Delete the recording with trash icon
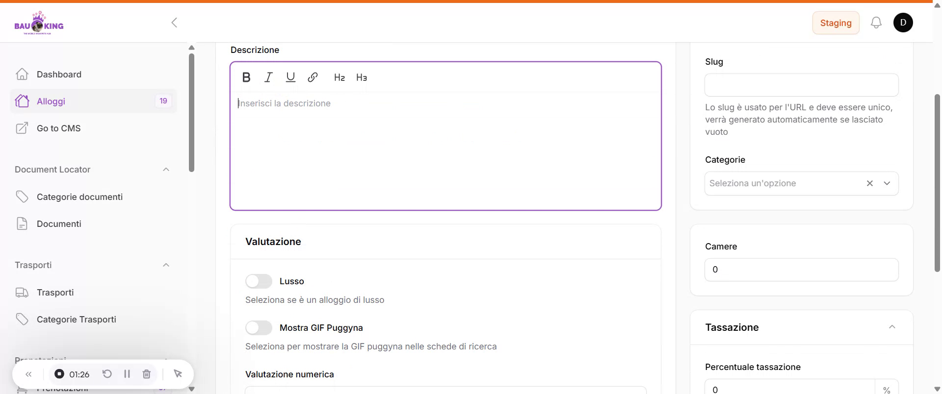The height and width of the screenshot is (394, 942). [146, 374]
